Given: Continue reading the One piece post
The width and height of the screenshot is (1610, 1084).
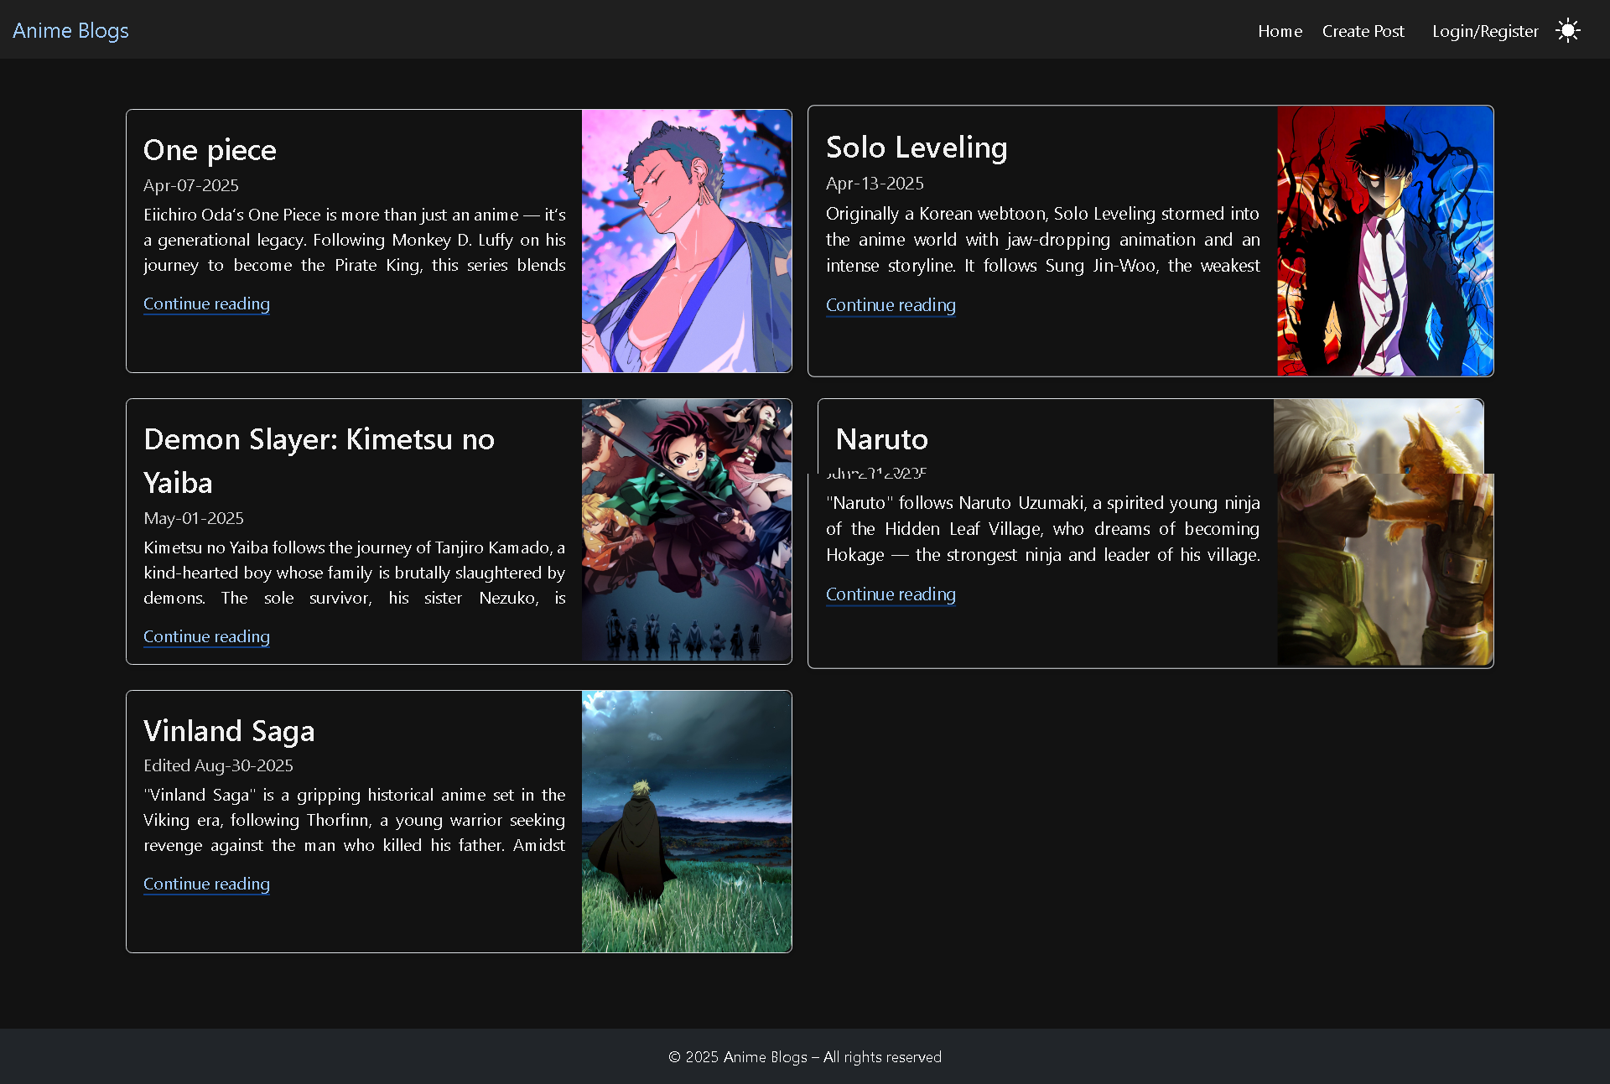Looking at the screenshot, I should [x=206, y=303].
